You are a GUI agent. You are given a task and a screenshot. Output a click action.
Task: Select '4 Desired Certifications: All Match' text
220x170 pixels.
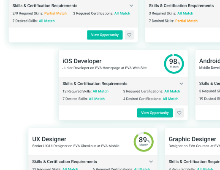[x=151, y=99]
